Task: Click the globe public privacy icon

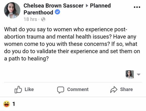Action: (43, 19)
